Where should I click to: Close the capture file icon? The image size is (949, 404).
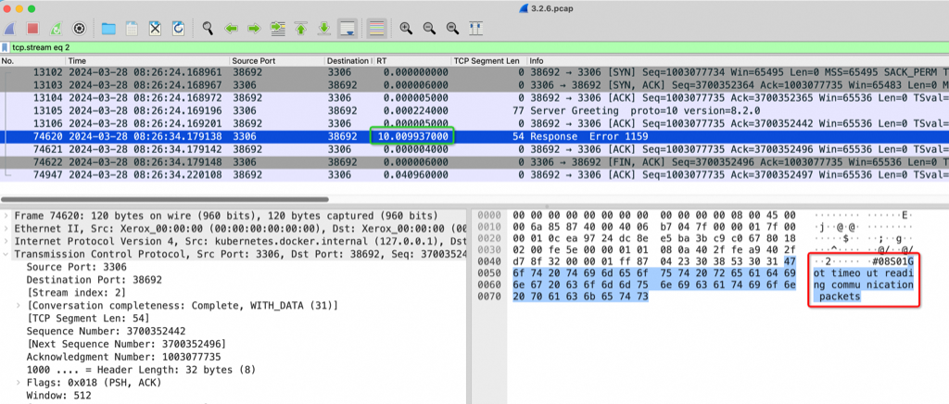coord(155,28)
